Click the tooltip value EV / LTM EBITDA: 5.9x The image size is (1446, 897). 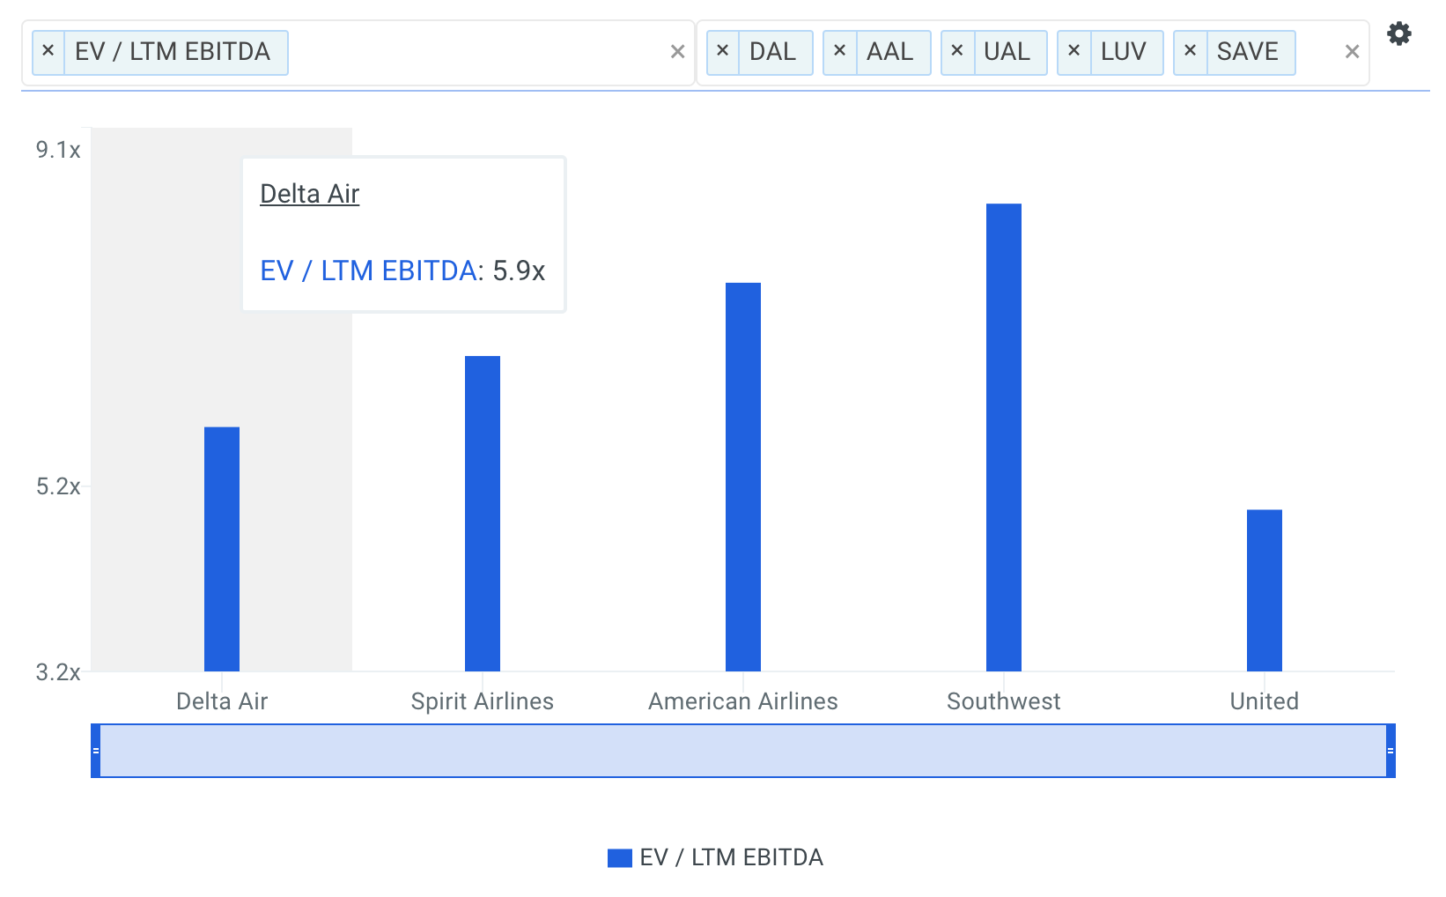click(402, 271)
